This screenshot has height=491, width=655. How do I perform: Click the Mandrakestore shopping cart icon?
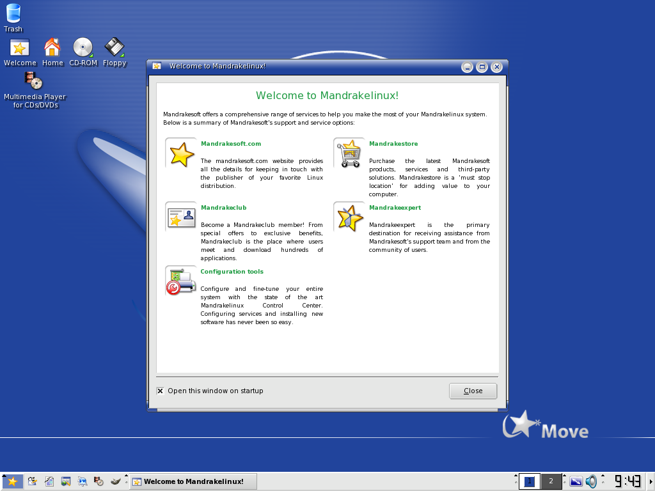(x=349, y=155)
